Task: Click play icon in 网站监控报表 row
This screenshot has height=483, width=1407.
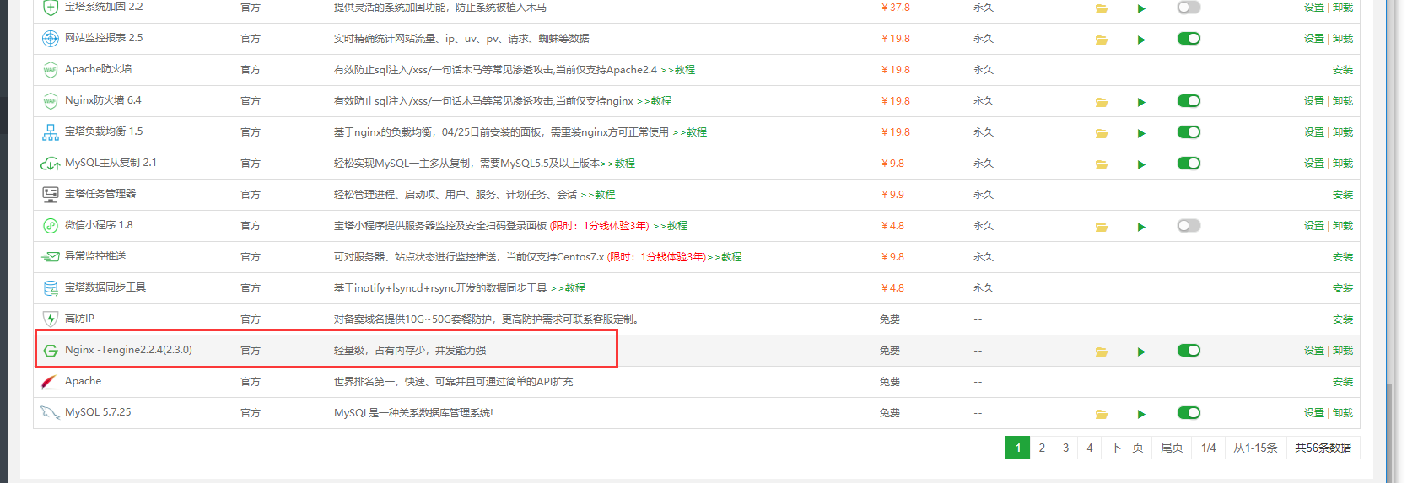Action: pyautogui.click(x=1141, y=40)
